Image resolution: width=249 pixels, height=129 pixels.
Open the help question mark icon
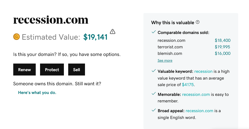point(198,22)
